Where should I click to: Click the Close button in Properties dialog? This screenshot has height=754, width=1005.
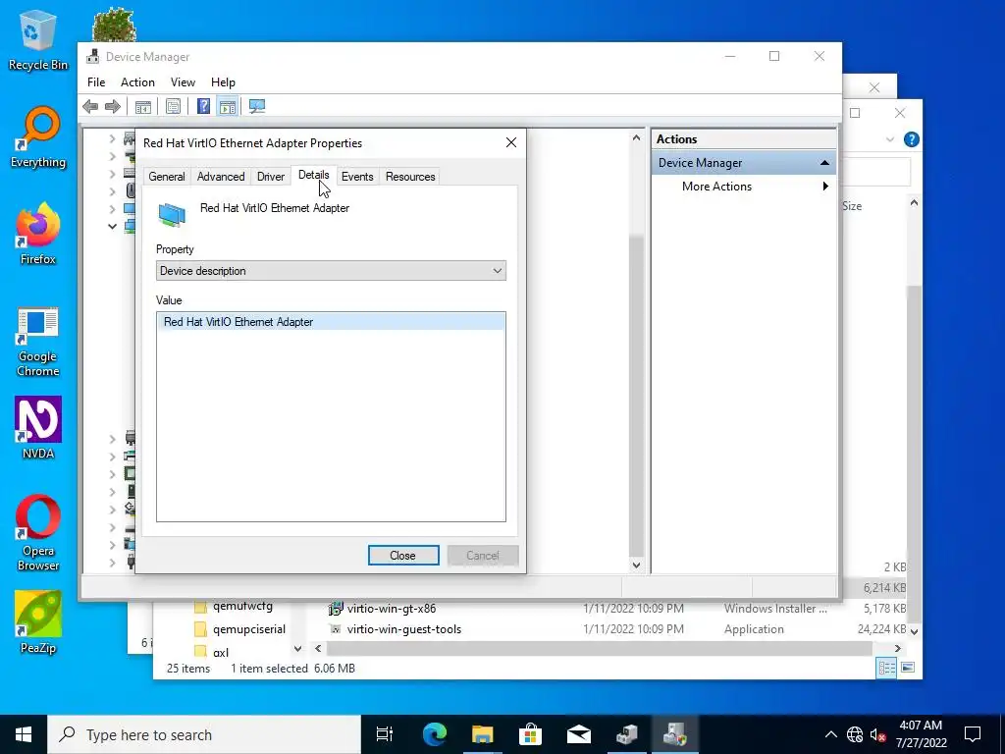tap(403, 556)
